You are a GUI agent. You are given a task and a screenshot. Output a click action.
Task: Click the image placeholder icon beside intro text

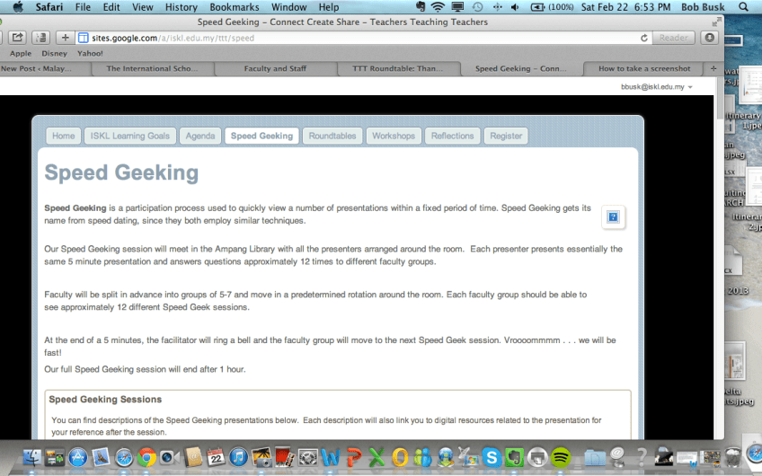[613, 217]
